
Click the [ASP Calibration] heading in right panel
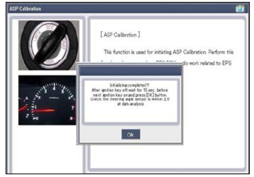pos(120,35)
